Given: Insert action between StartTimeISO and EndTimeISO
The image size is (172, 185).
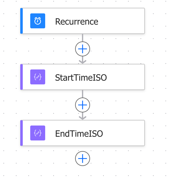Looking at the screenshot, I should 83,105.
